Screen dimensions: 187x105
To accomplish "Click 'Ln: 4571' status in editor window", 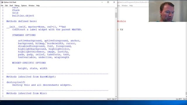I will 179,99.
